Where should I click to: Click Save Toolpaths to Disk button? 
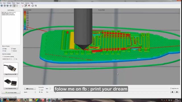(11, 88)
